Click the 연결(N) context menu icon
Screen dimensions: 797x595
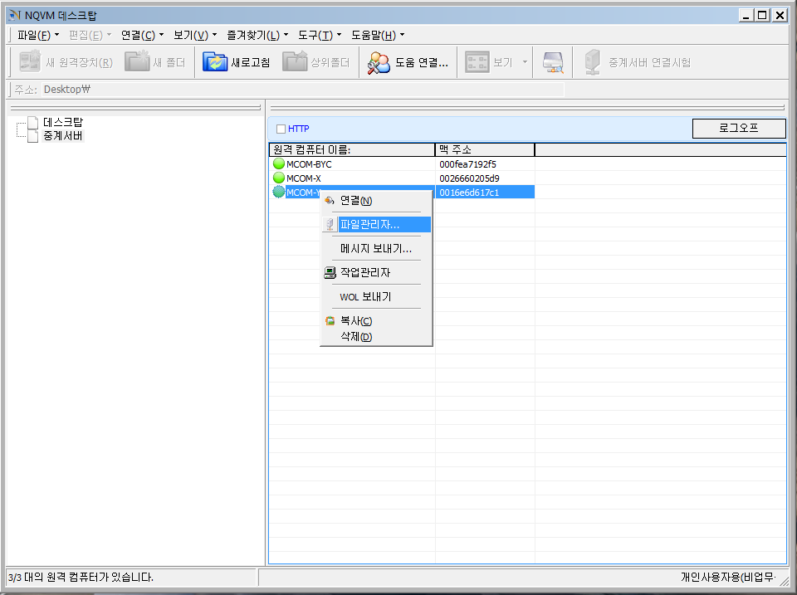point(330,201)
